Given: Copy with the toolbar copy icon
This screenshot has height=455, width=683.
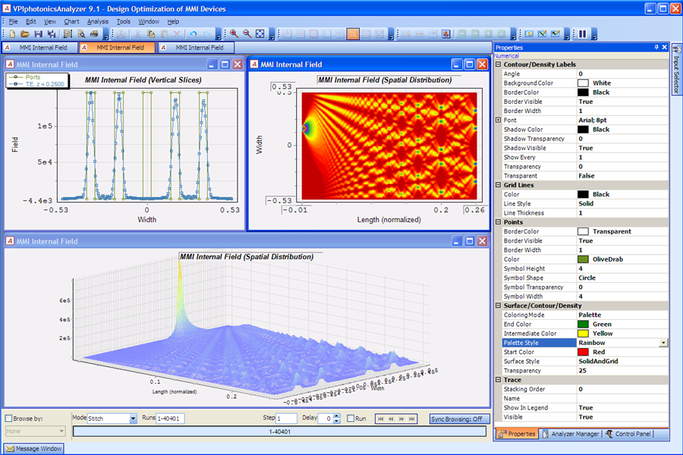Looking at the screenshot, I should [x=151, y=34].
